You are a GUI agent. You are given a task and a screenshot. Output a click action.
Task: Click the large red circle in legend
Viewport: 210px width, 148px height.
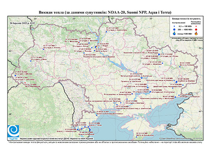coord(196,29)
